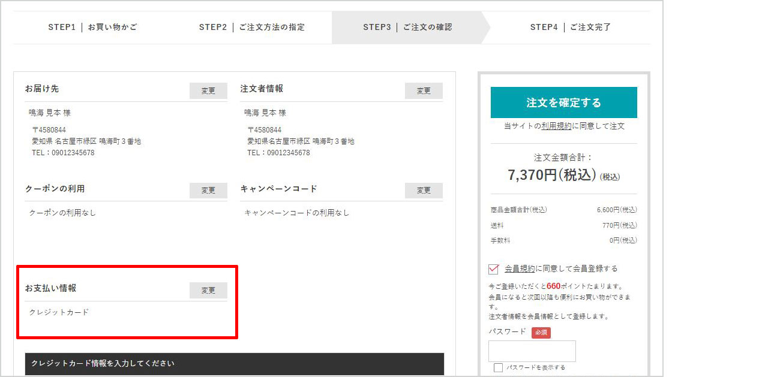Click 変更 to edit お支払い情報 payment info
This screenshot has height=377, width=780.
point(208,290)
